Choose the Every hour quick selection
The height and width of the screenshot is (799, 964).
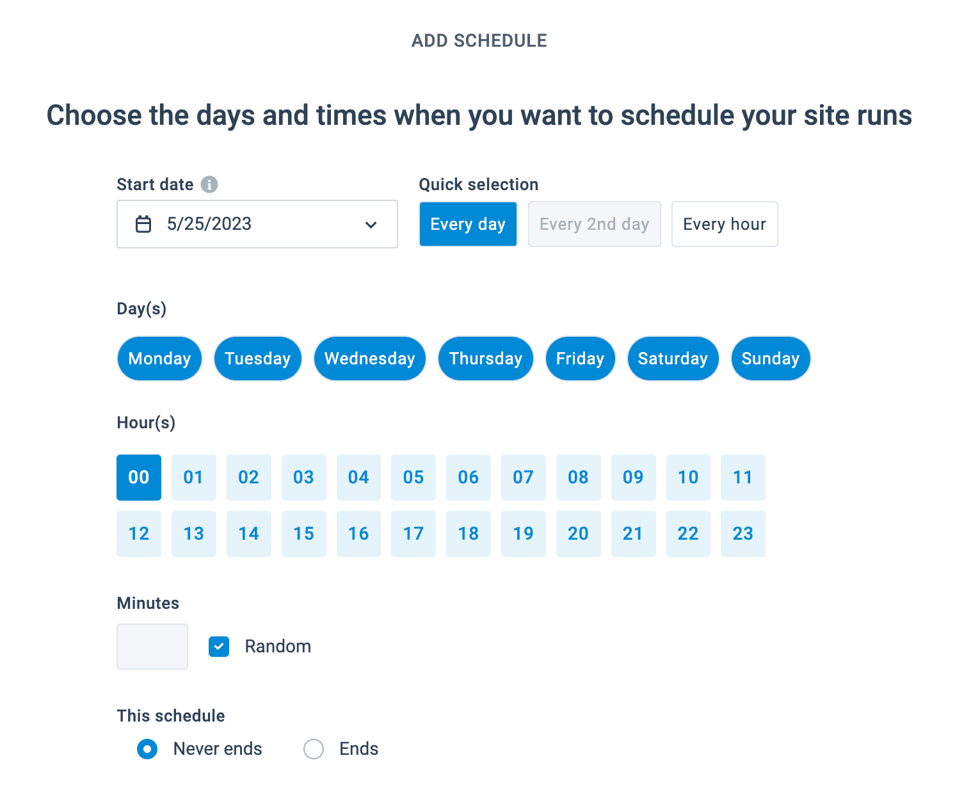[x=724, y=224]
